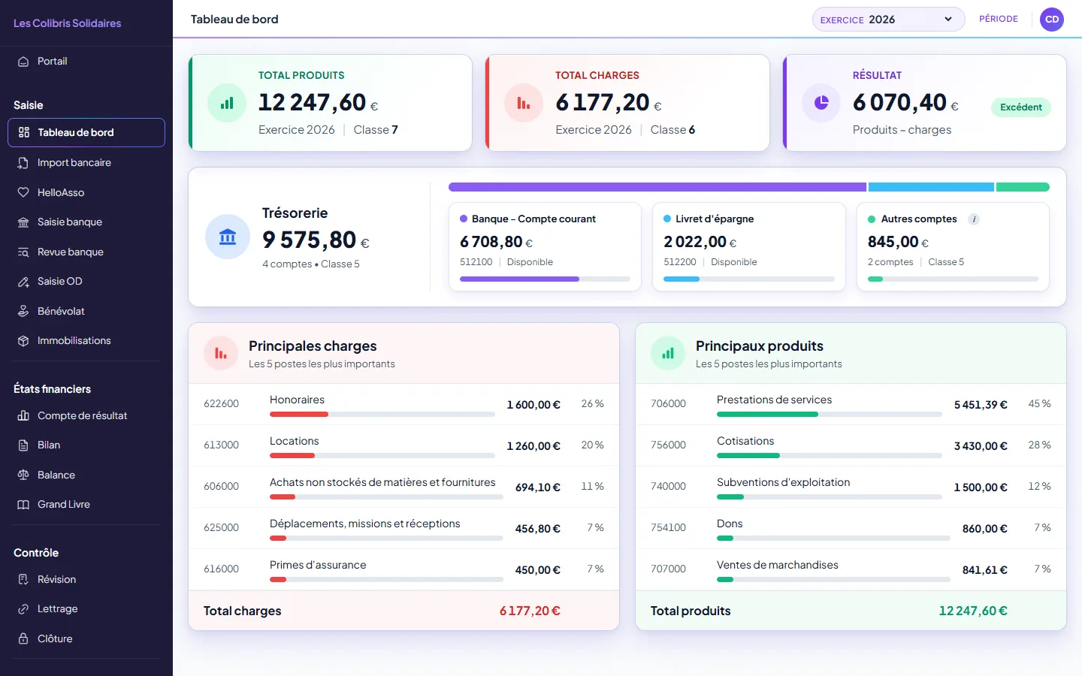1082x676 pixels.
Task: Click the Import bancaire icon
Action: pos(23,163)
